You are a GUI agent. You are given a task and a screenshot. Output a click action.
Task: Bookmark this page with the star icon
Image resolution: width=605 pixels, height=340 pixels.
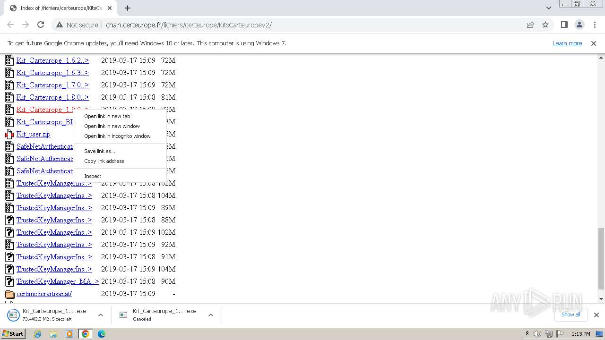pos(545,25)
